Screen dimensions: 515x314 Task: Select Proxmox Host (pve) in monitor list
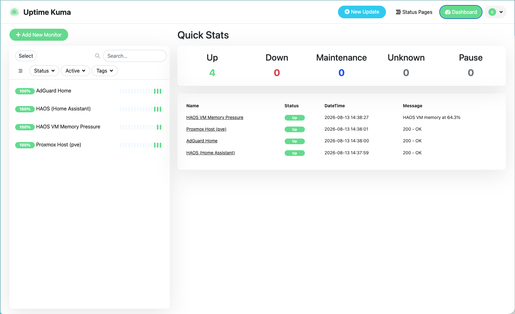89,145
